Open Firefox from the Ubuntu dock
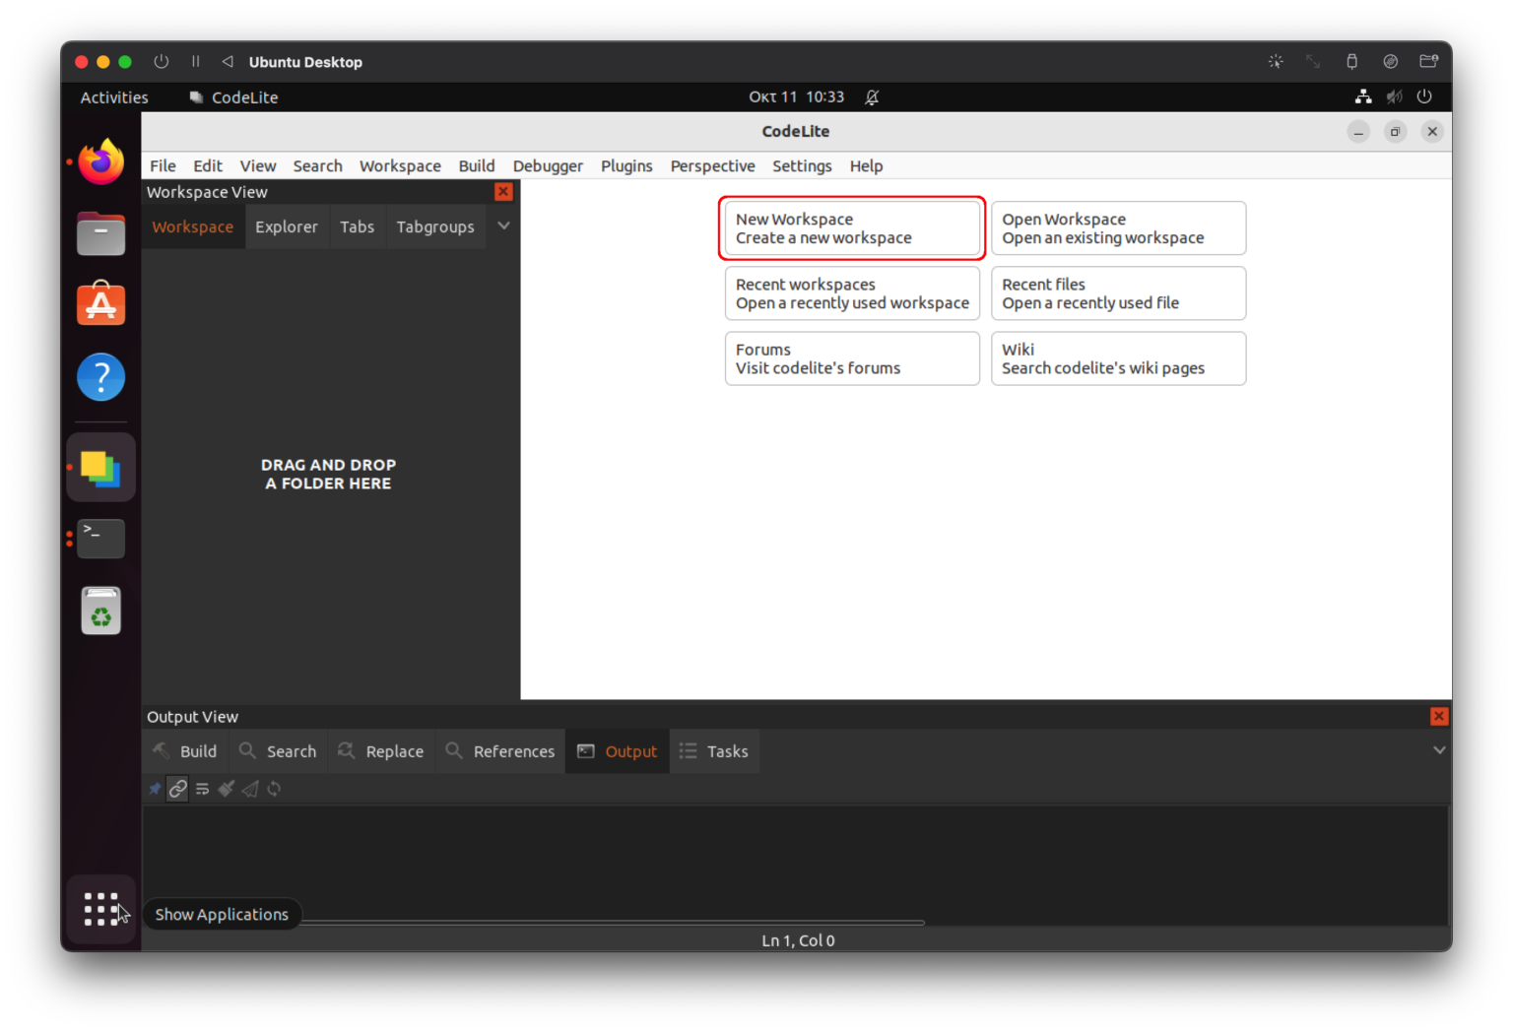 (x=101, y=162)
